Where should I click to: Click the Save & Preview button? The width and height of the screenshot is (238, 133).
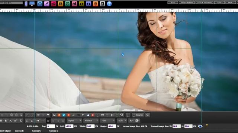[x=205, y=3]
